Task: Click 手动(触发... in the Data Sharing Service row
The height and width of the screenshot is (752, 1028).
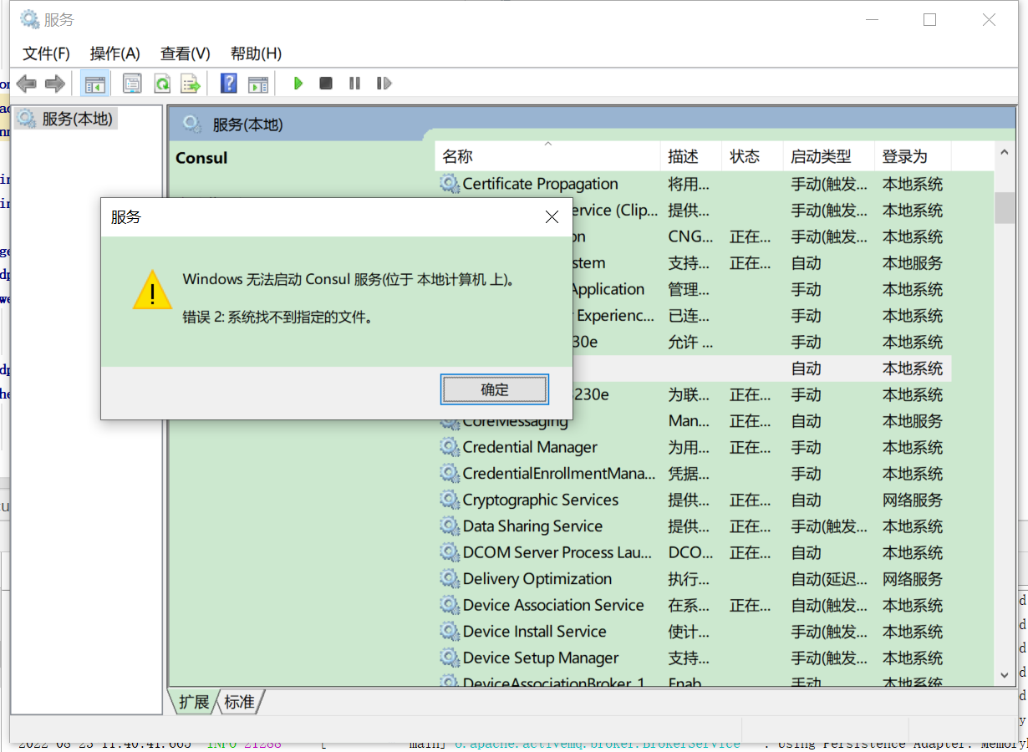Action: coord(830,526)
